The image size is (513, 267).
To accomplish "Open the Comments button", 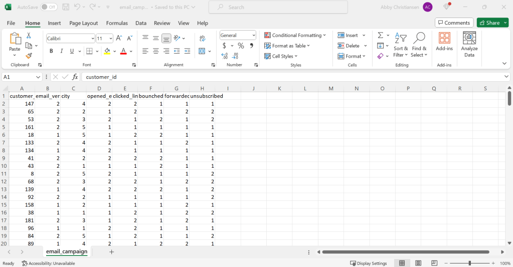I will click(454, 23).
